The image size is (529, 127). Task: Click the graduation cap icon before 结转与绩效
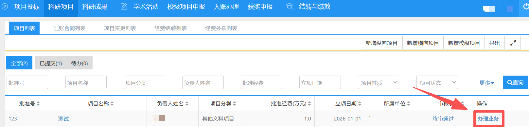(x=289, y=7)
